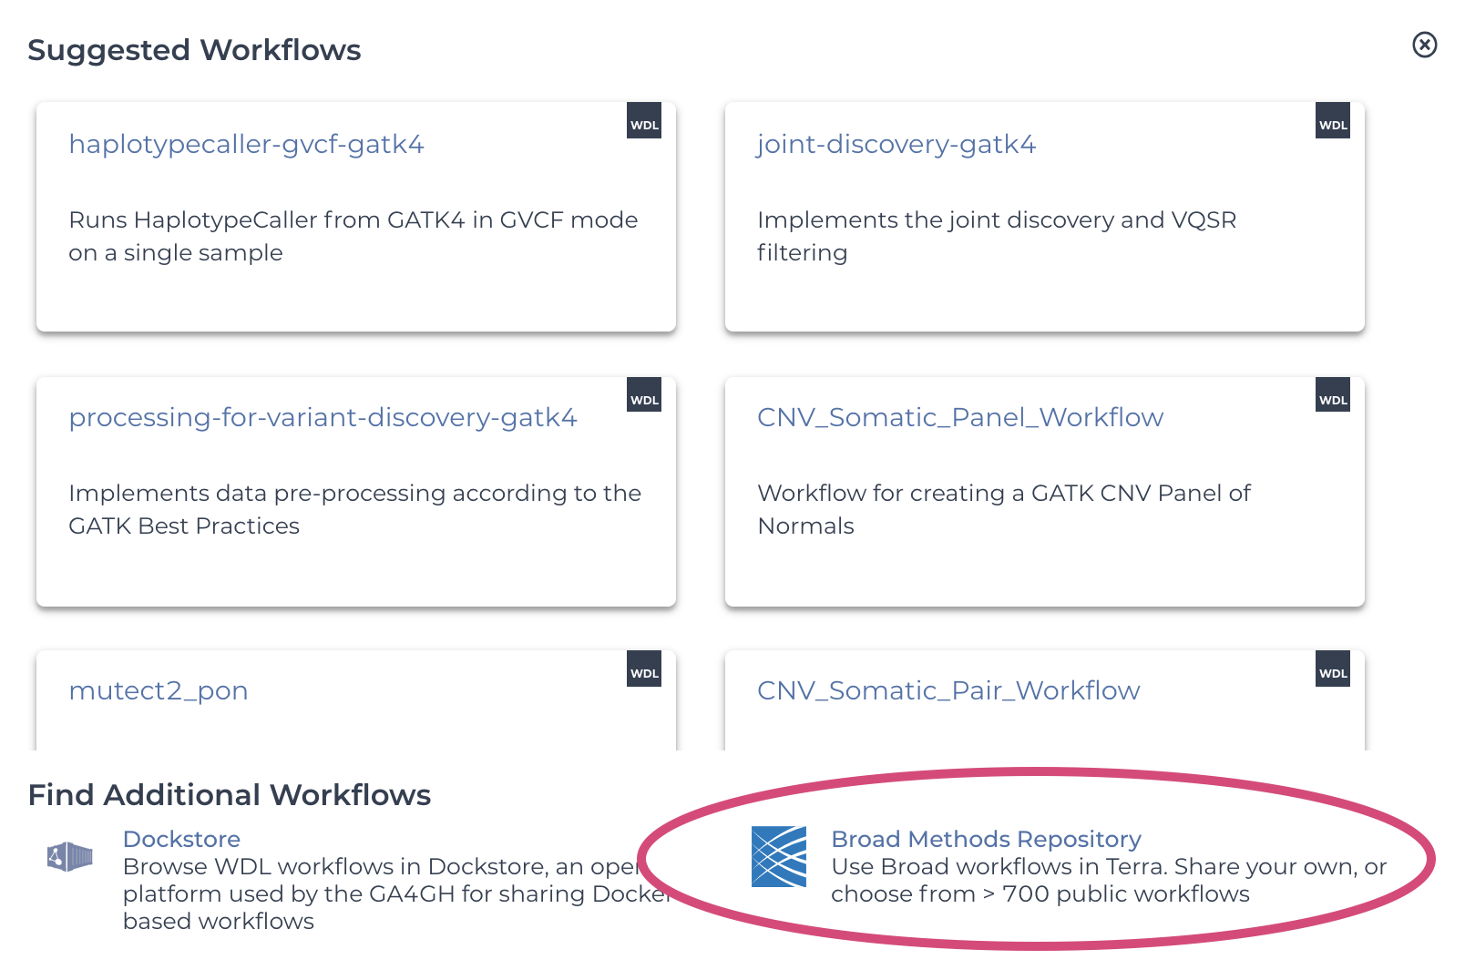Click the WDL badge on haplotypecaller-gvcf-gatk4 card
The width and height of the screenshot is (1465, 980).
point(644,121)
